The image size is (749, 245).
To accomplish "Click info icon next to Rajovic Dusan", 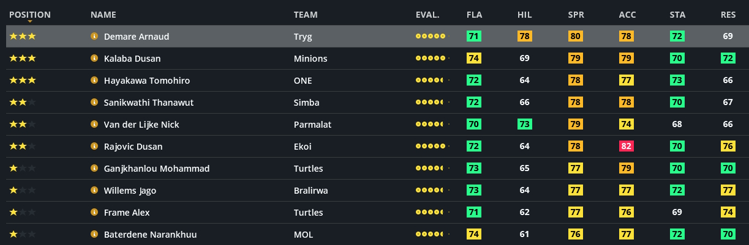I will click(94, 147).
